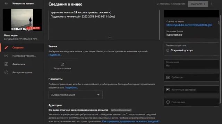Click the copyright icon for Авторские права
Screen dimensions: 222x124
pyautogui.click(x=6, y=72)
